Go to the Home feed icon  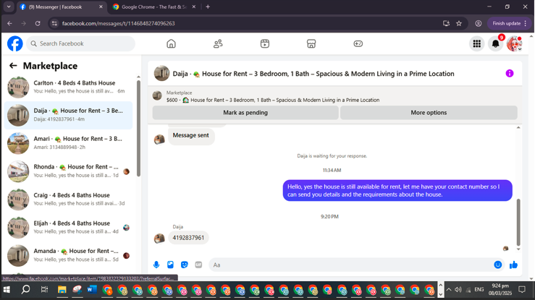click(x=171, y=43)
